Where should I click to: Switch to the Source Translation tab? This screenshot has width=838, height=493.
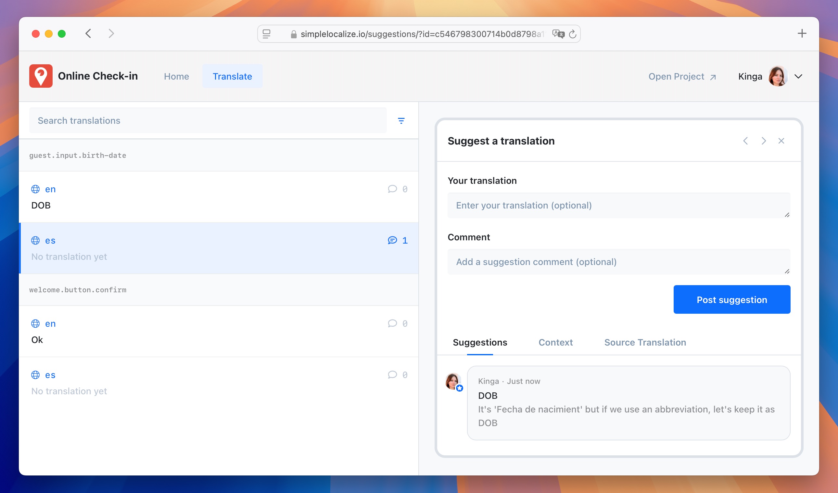click(x=645, y=342)
